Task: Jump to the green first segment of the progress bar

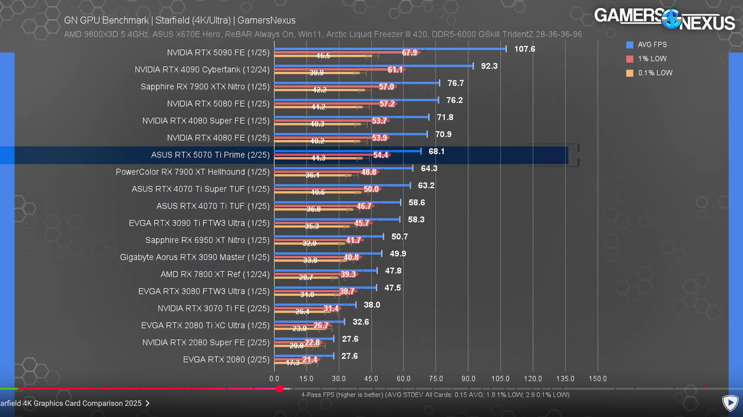Action: tap(9, 389)
